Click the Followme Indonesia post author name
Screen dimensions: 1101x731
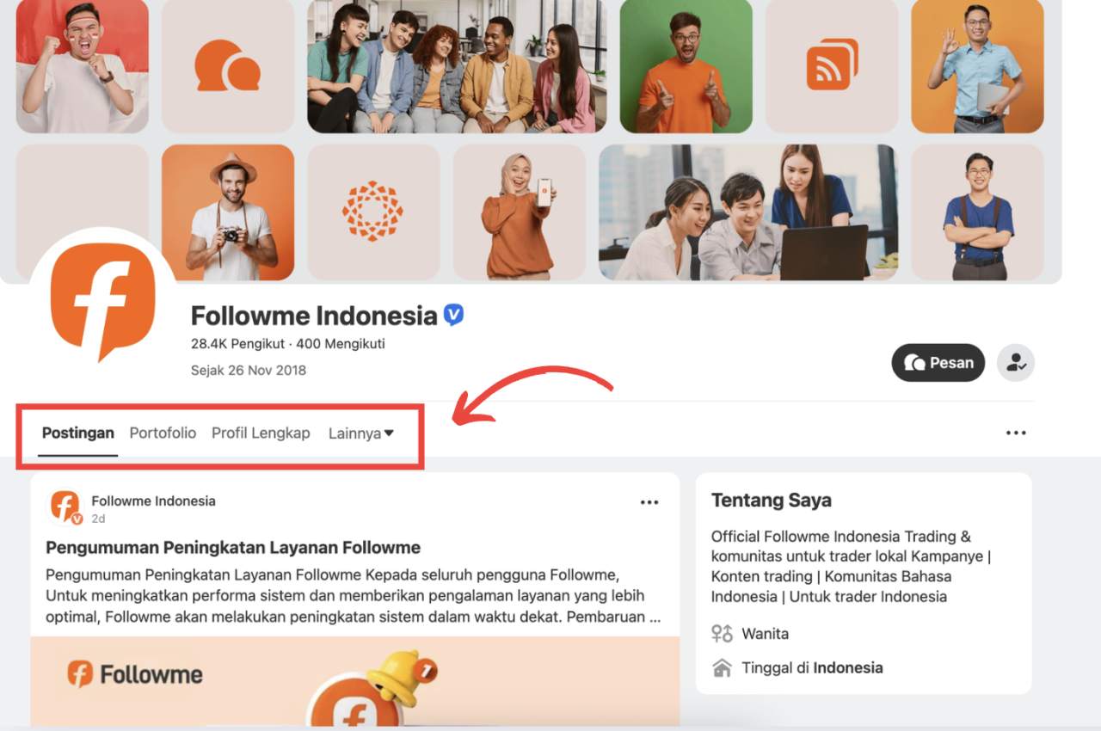[153, 500]
